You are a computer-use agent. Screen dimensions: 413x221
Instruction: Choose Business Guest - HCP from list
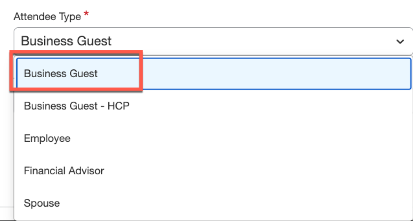pyautogui.click(x=214, y=106)
